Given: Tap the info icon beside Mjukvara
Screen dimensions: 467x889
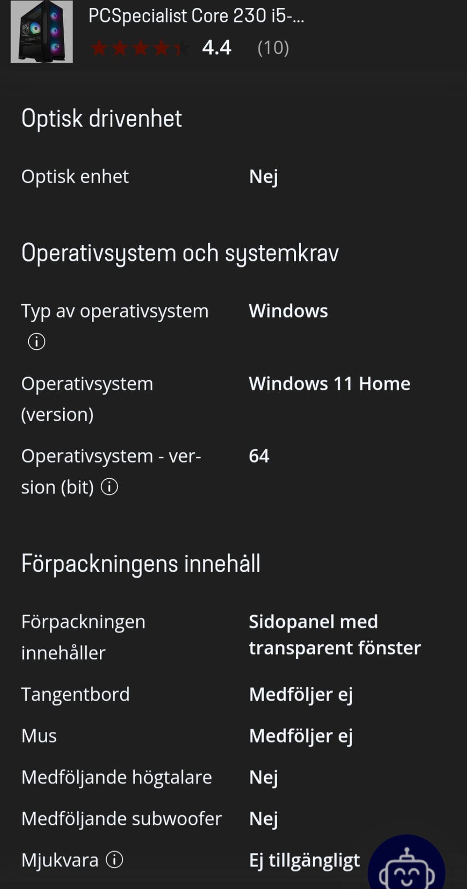Looking at the screenshot, I should pyautogui.click(x=114, y=860).
